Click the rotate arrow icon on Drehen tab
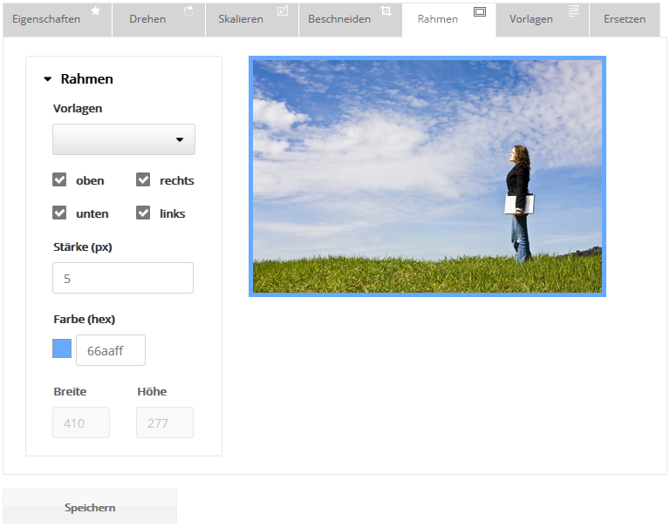 click(x=188, y=11)
